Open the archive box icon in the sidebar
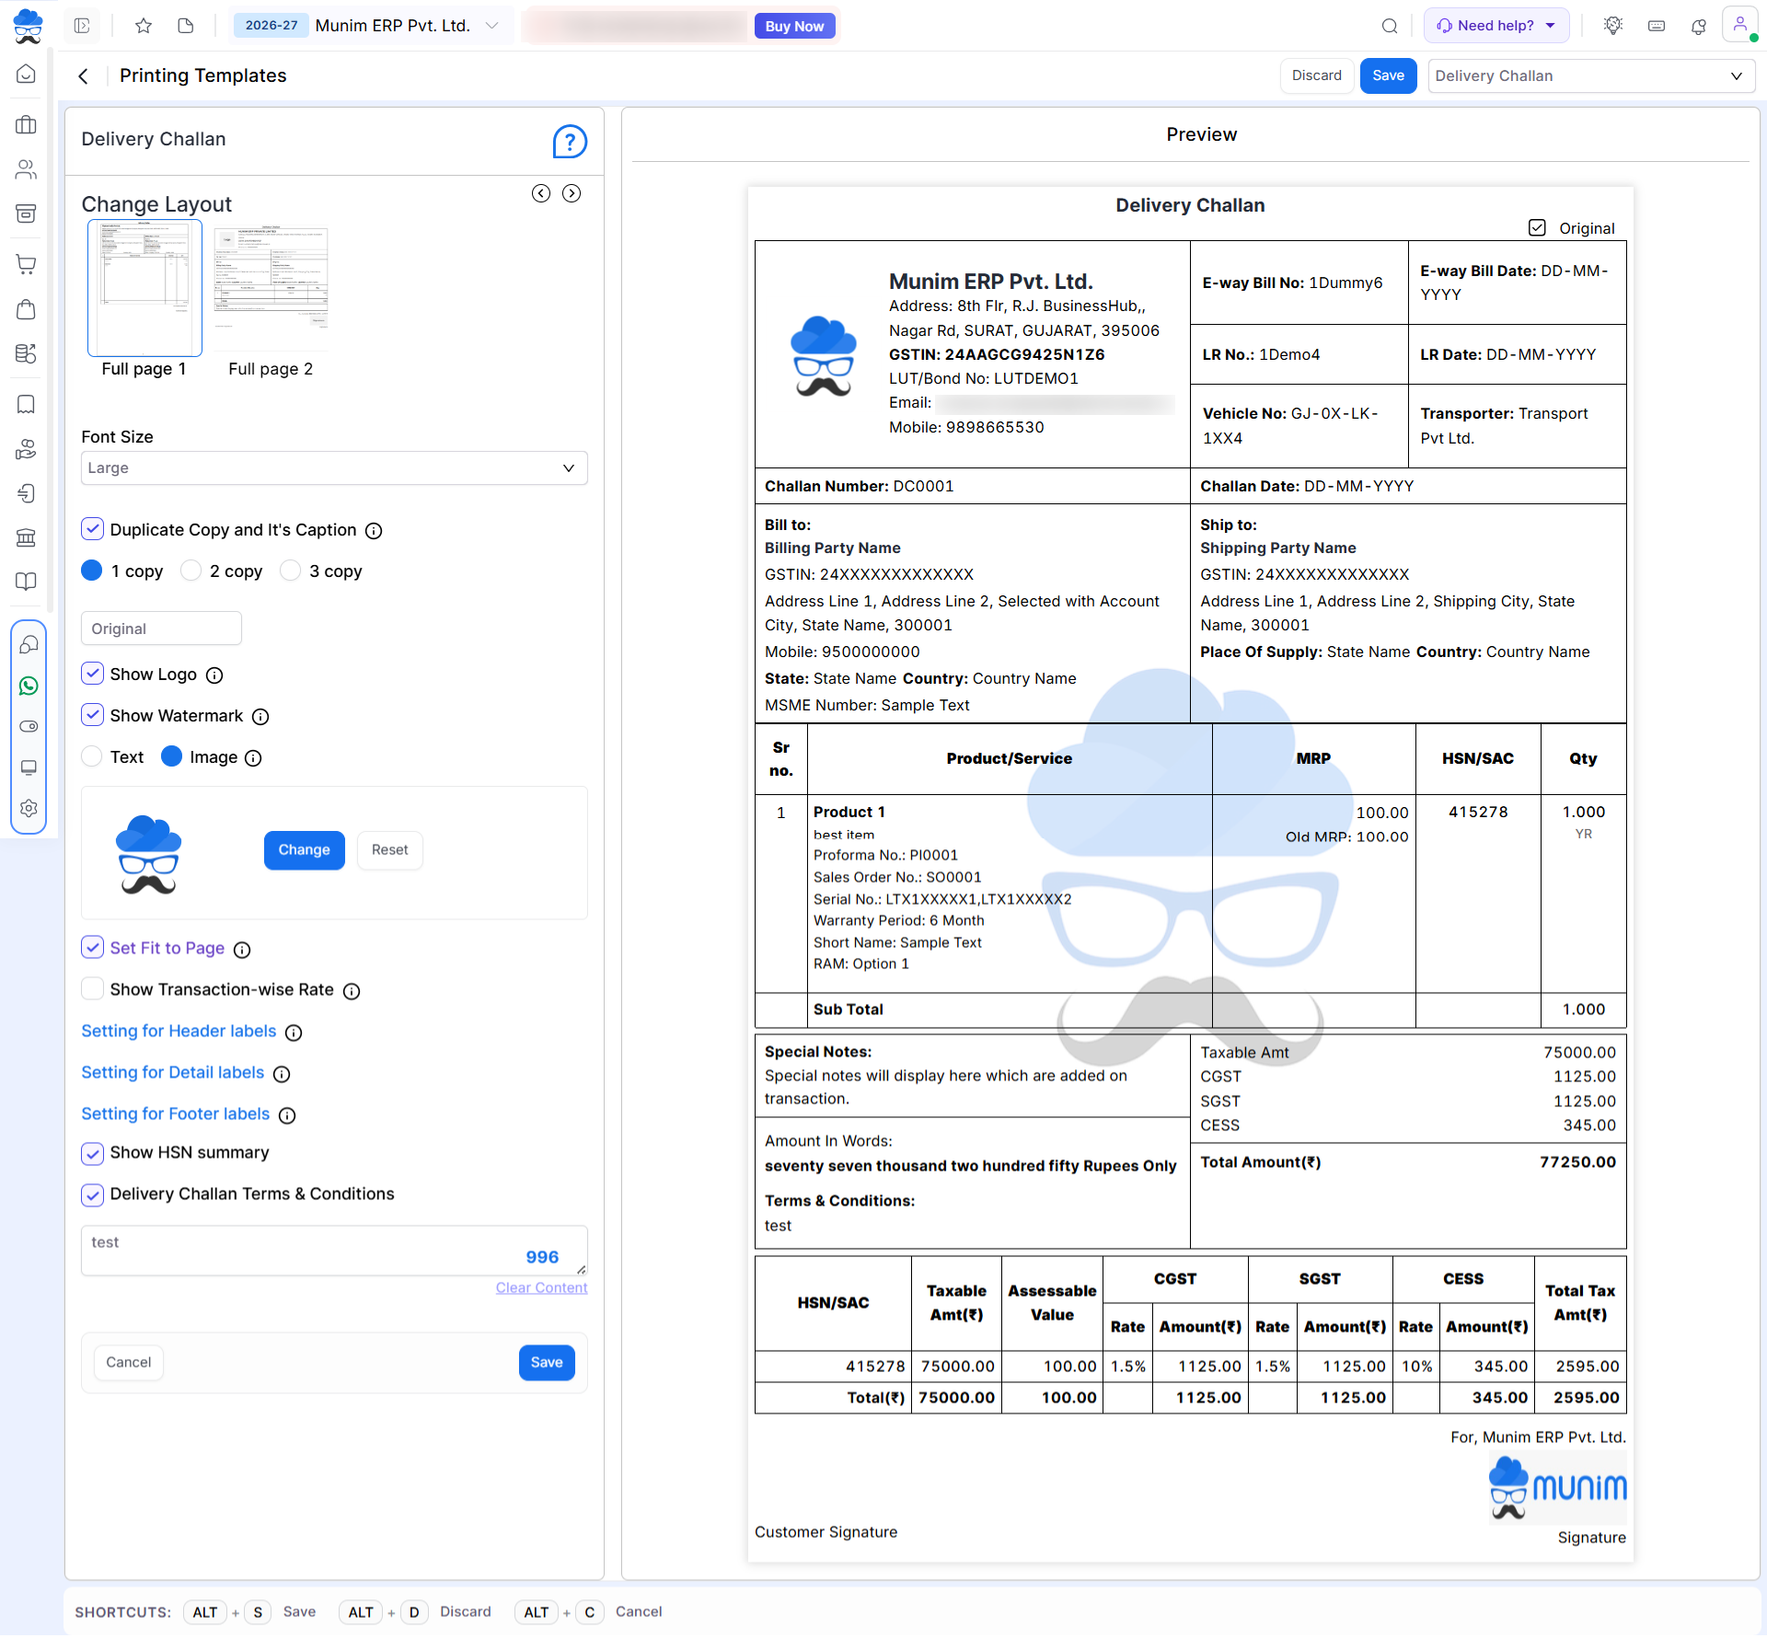The height and width of the screenshot is (1638, 1767). [x=27, y=213]
